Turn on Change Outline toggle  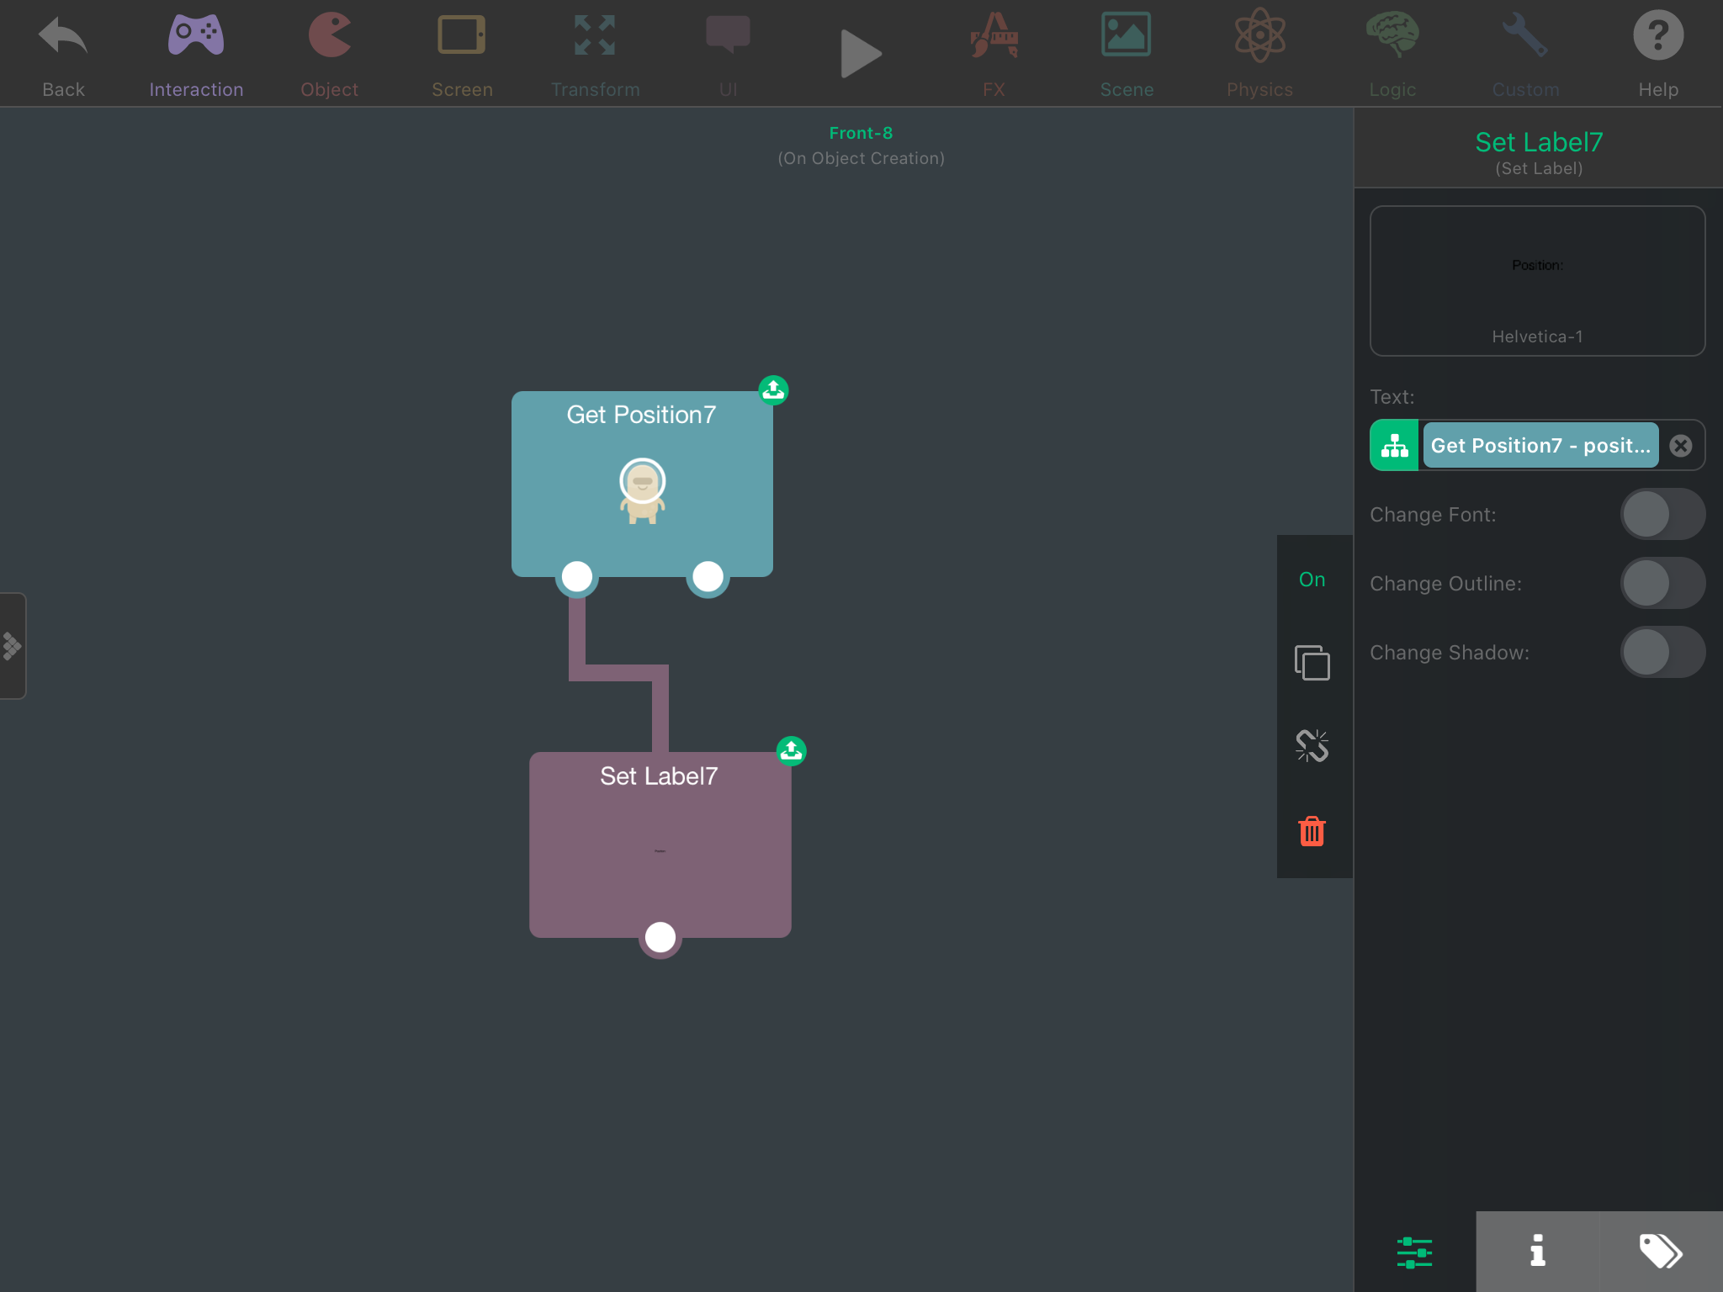coord(1662,583)
